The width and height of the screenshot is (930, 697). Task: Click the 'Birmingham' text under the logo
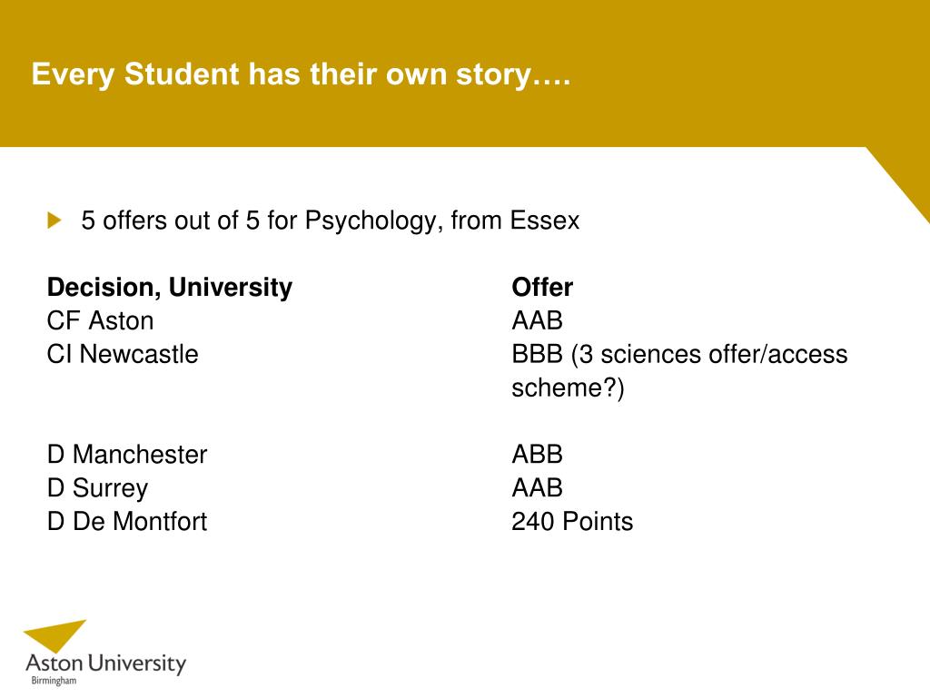pos(54,681)
